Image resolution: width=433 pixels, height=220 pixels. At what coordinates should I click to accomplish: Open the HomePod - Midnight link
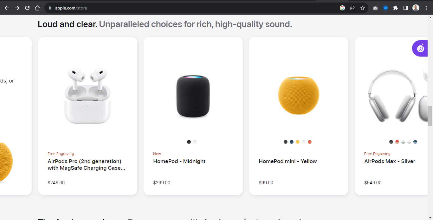click(x=179, y=161)
